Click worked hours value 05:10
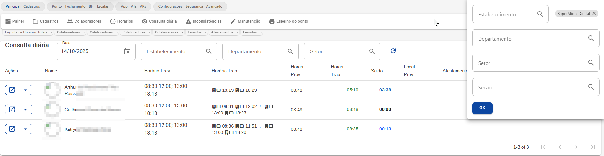The height and width of the screenshot is (156, 604). [353, 90]
